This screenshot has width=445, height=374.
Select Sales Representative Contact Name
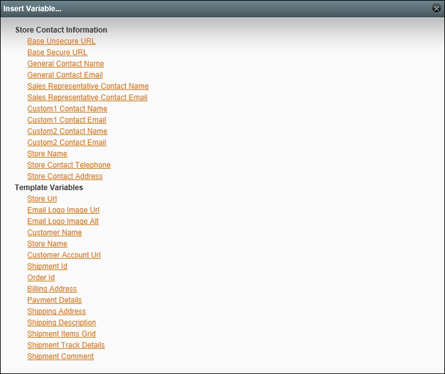(x=88, y=86)
